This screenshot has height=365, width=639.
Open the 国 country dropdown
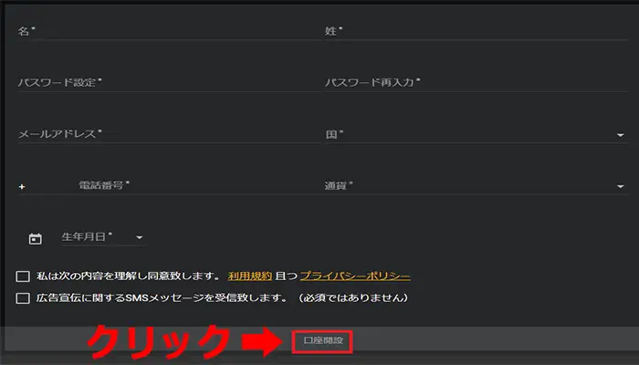(x=476, y=134)
